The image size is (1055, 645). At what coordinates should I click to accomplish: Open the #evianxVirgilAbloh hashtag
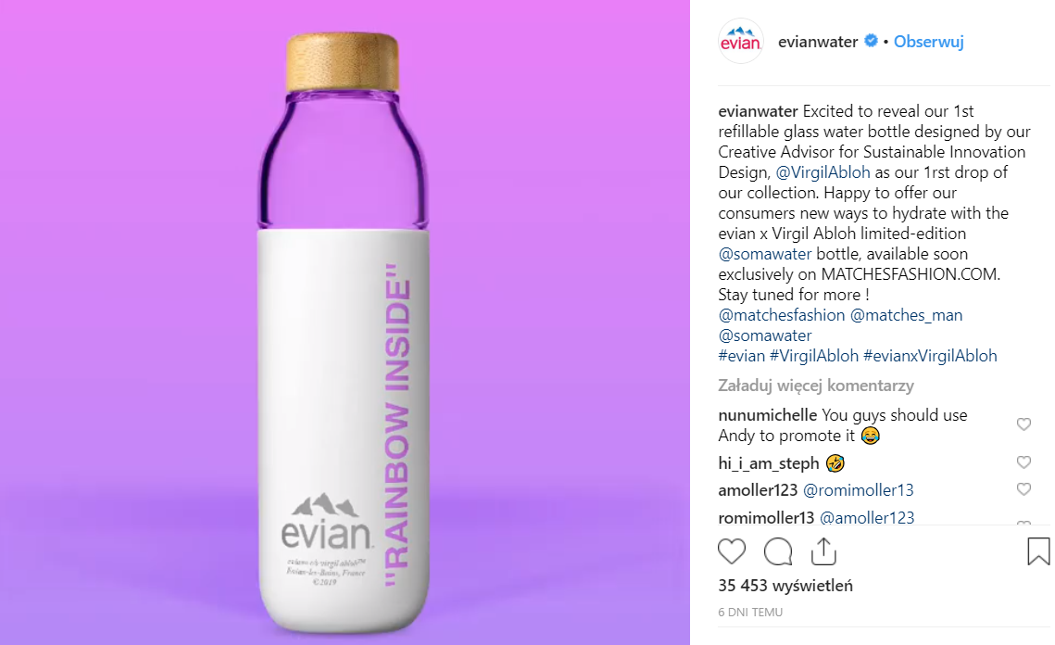click(x=930, y=356)
